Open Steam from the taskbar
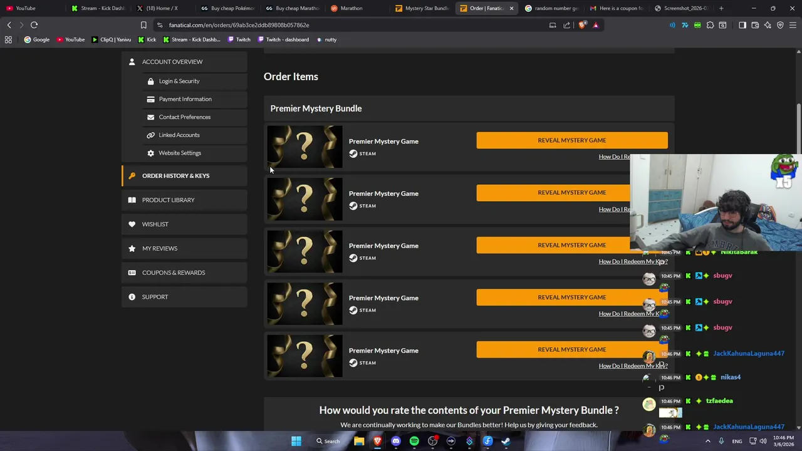 coord(506,441)
